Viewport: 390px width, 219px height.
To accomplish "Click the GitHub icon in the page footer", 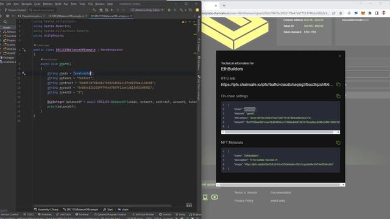I will [x=205, y=197].
